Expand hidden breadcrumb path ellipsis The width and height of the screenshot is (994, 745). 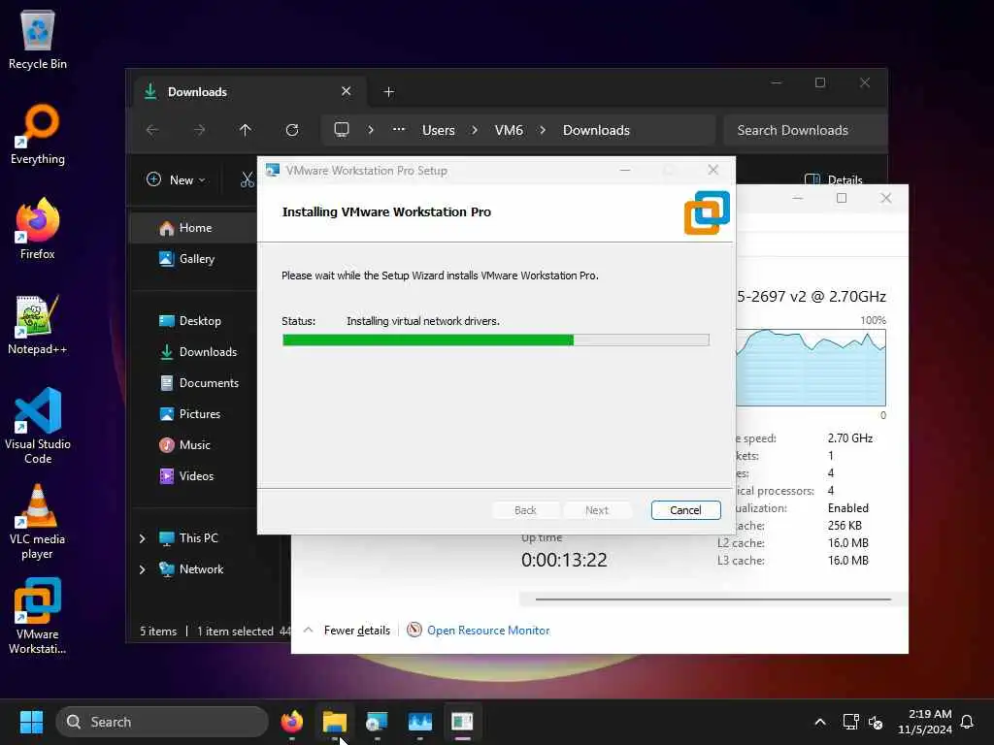(x=398, y=129)
